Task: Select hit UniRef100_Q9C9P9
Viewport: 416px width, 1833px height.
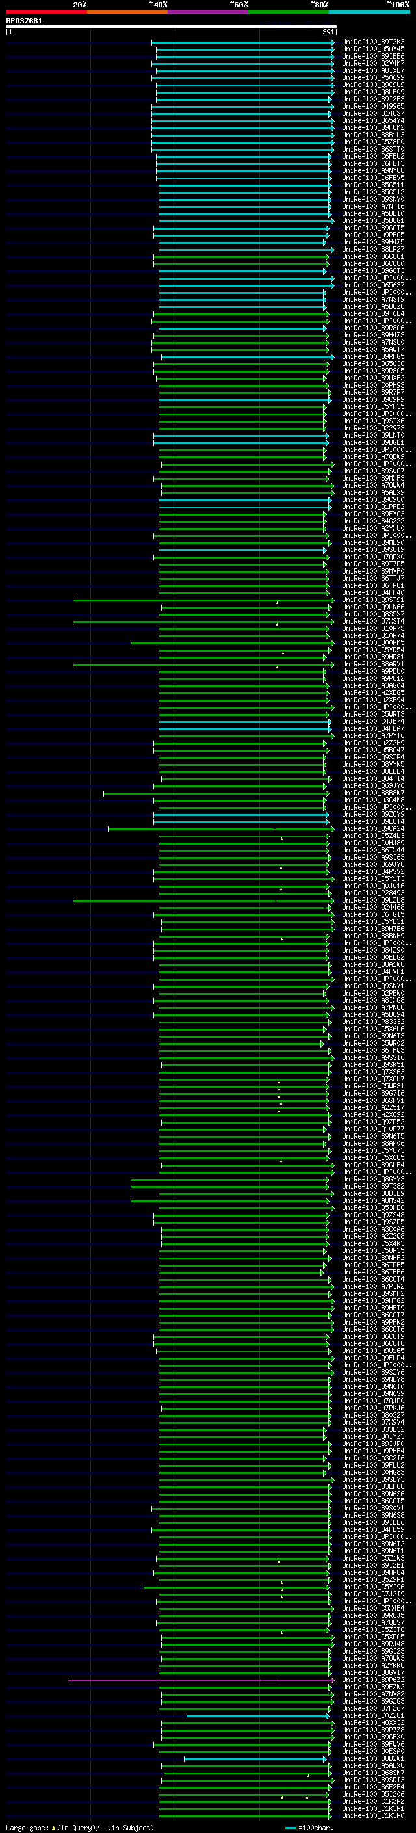Action: pyautogui.click(x=373, y=399)
